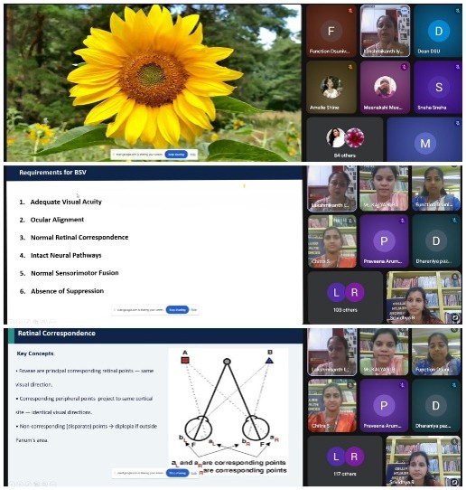Open the 117 others participants tile
Viewport: 466px width, 490px height.
pyautogui.click(x=345, y=461)
